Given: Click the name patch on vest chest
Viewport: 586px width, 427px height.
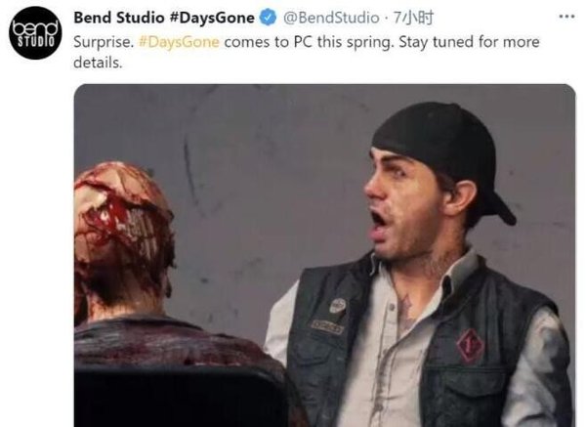Looking at the screenshot, I should point(328,326).
